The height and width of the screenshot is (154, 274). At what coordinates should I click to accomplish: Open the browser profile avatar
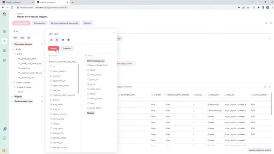[268, 8]
